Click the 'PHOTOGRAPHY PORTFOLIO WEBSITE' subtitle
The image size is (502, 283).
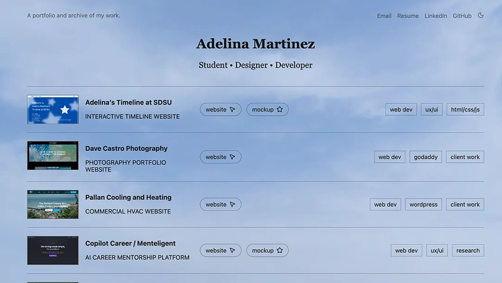click(x=125, y=166)
